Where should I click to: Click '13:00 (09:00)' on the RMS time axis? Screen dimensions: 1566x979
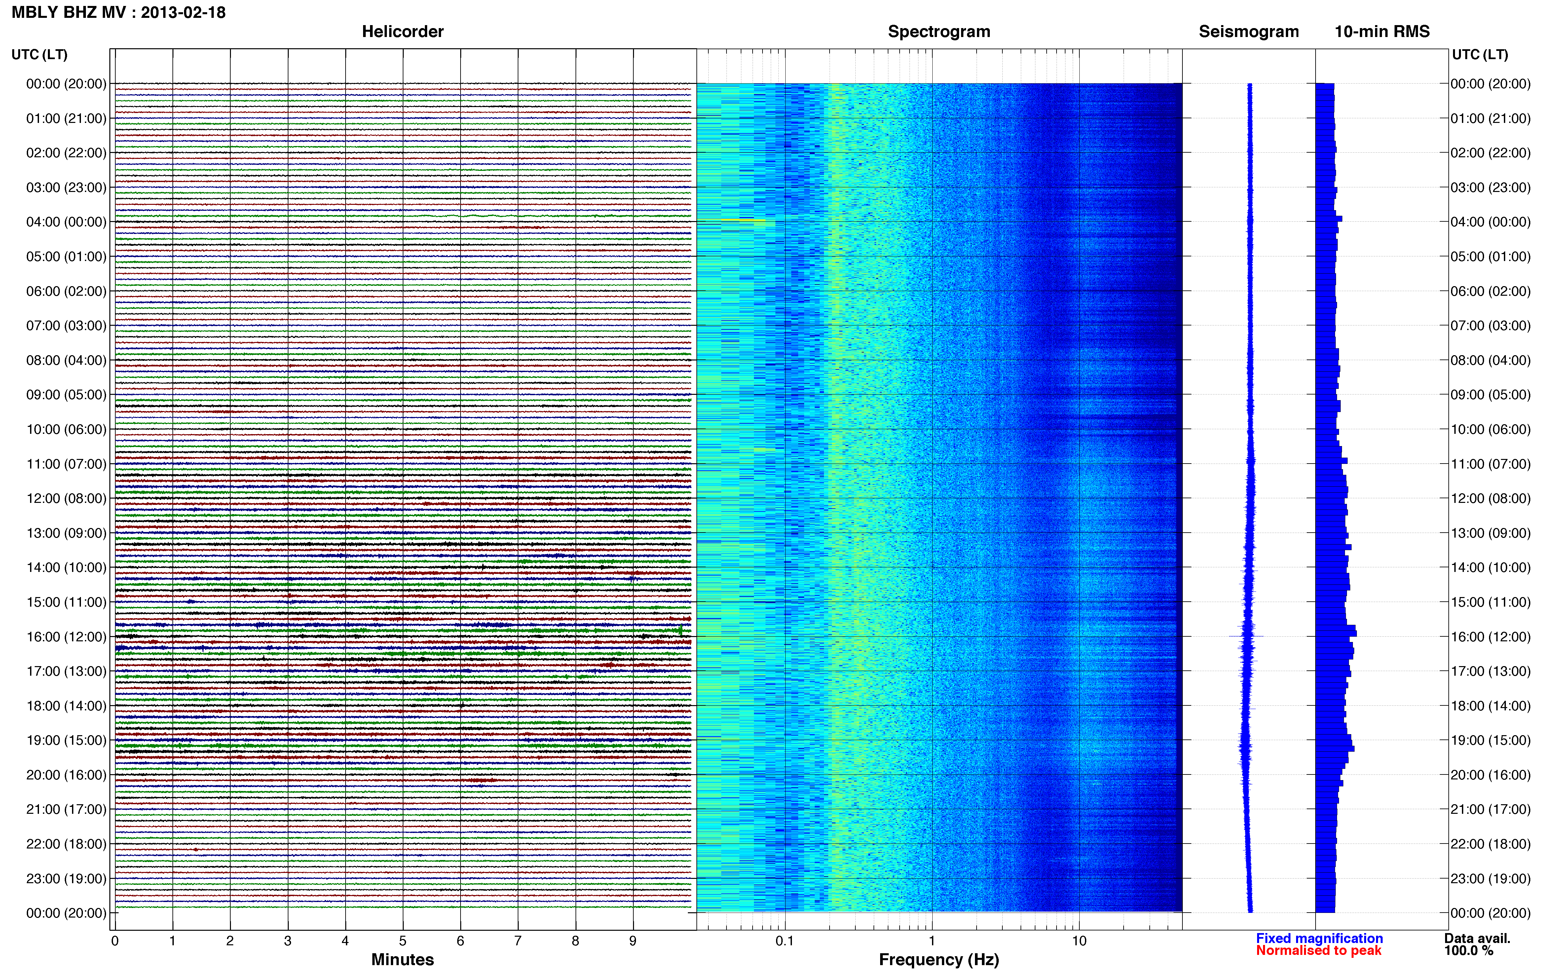click(x=1491, y=533)
